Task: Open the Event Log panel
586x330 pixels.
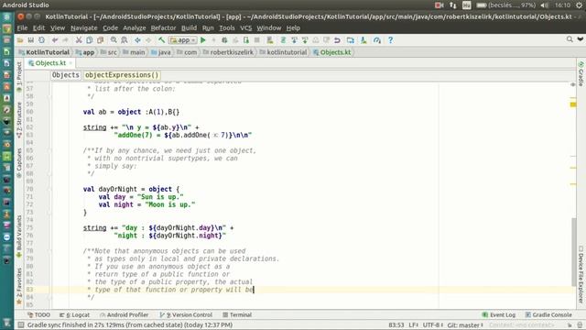Action: pos(498,315)
